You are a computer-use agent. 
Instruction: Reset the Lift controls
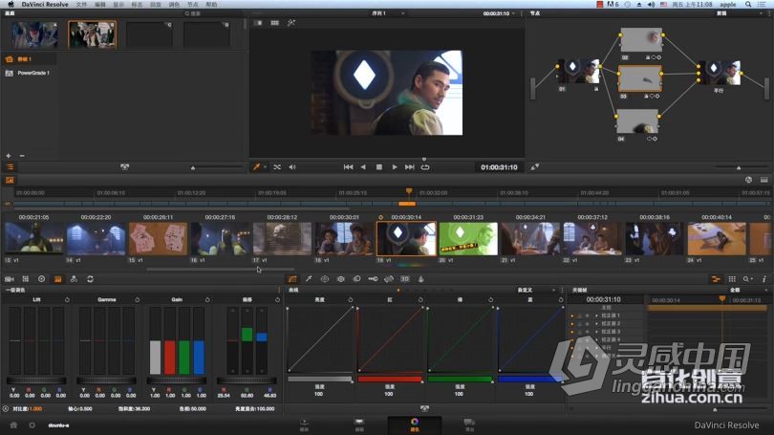point(67,299)
